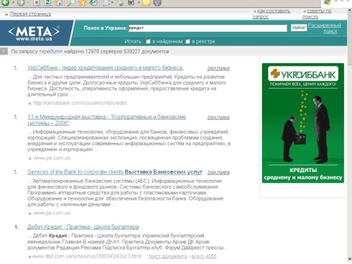Open Расширенный поиск link
Viewport: 352px width, 264px height.
point(324,28)
